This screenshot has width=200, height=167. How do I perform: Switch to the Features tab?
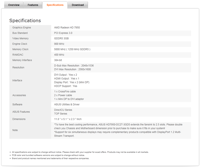coord(33,5)
